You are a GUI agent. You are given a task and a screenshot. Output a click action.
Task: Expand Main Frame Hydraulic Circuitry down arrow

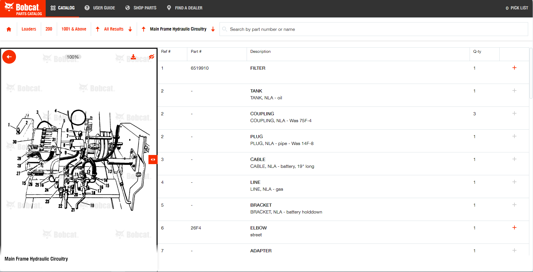click(x=213, y=29)
